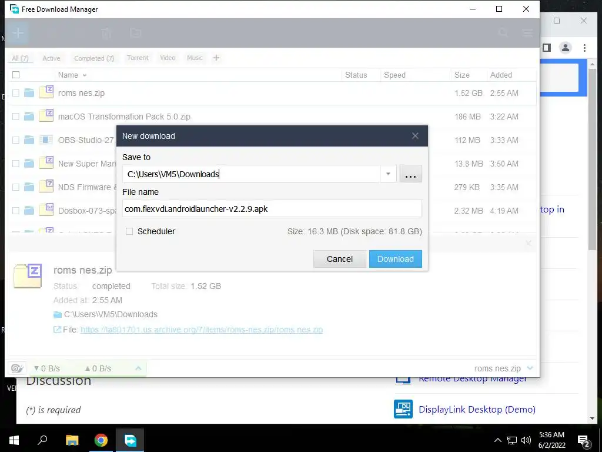Check the OBS-Studio row checkbox
602x452 pixels.
point(16,140)
